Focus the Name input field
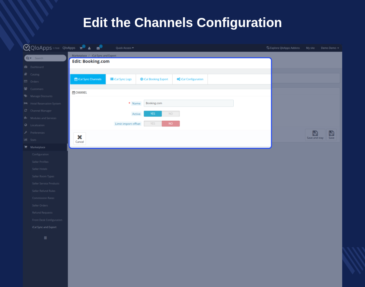 [189, 103]
